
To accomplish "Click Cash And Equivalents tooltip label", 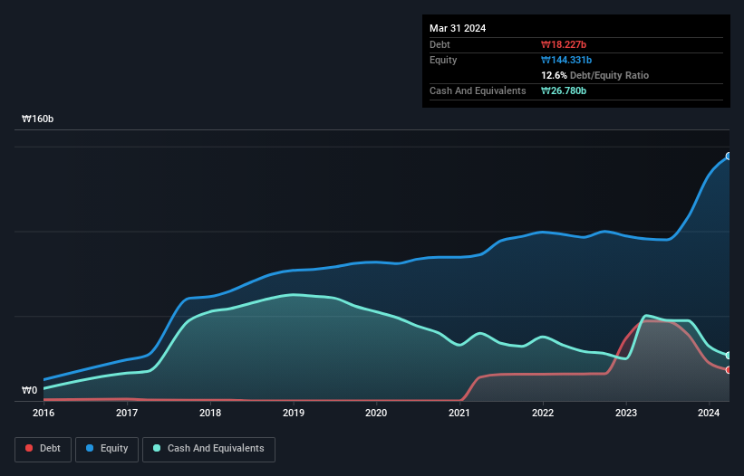I will click(x=478, y=90).
